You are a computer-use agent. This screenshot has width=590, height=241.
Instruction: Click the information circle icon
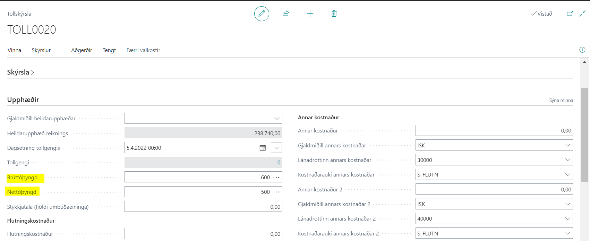pyautogui.click(x=582, y=50)
